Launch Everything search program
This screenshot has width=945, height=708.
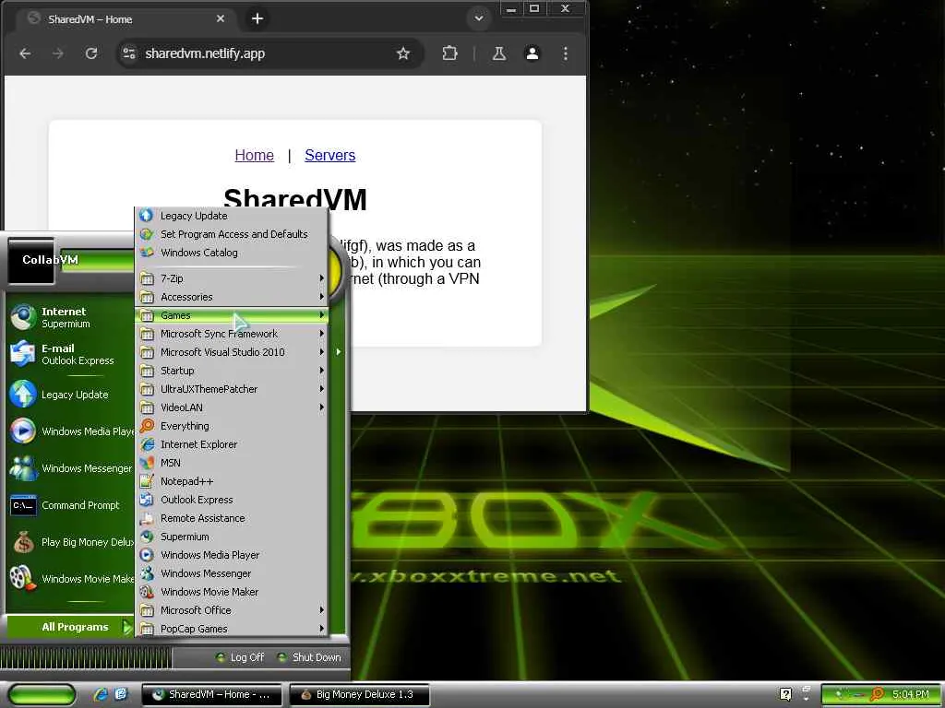(x=232, y=426)
